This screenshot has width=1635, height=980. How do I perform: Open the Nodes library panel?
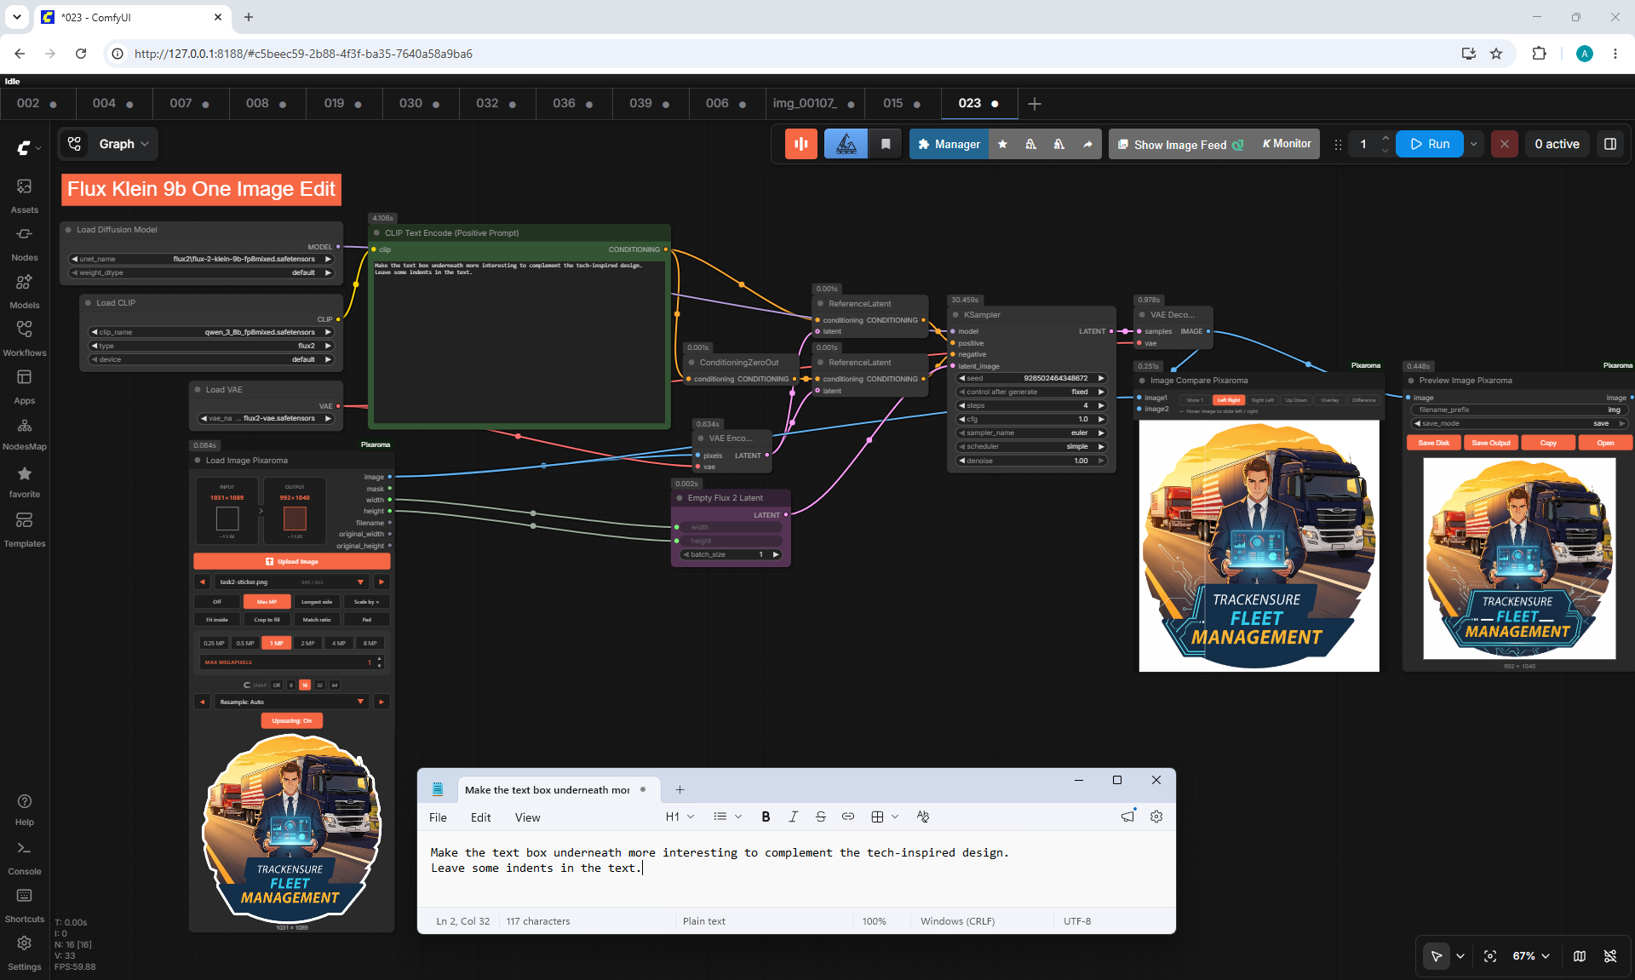[x=24, y=243]
